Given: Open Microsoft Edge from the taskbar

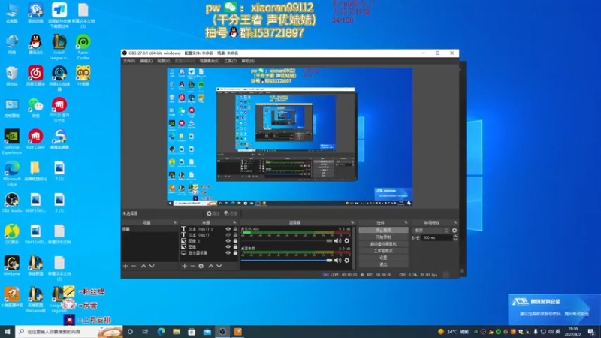Looking at the screenshot, I should coord(161,331).
